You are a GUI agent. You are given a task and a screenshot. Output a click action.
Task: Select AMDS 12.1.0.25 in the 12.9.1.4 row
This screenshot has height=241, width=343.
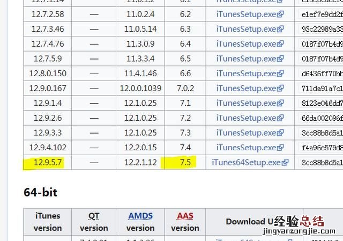(x=140, y=103)
